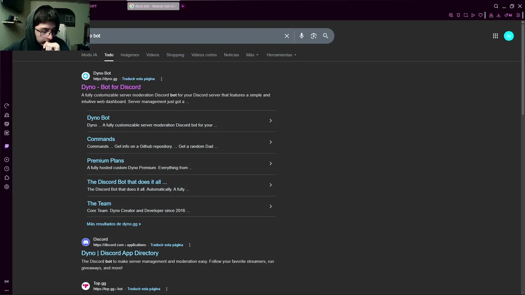The image size is (525, 295).
Task: Click the heart bookmark icon in toolbar
Action: [x=480, y=15]
